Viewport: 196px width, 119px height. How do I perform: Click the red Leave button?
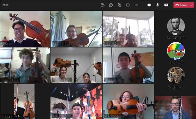tap(181, 5)
